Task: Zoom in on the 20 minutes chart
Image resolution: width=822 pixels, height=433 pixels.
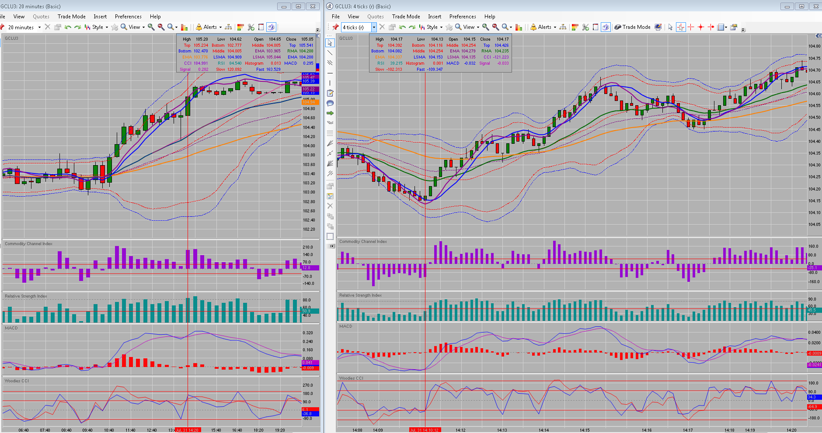Action: (151, 27)
